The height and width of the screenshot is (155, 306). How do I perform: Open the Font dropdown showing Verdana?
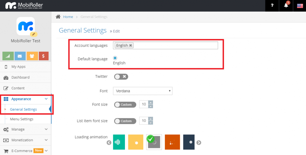click(x=143, y=91)
